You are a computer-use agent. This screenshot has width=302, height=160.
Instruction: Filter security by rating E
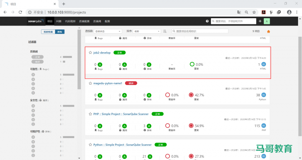tap(33, 124)
